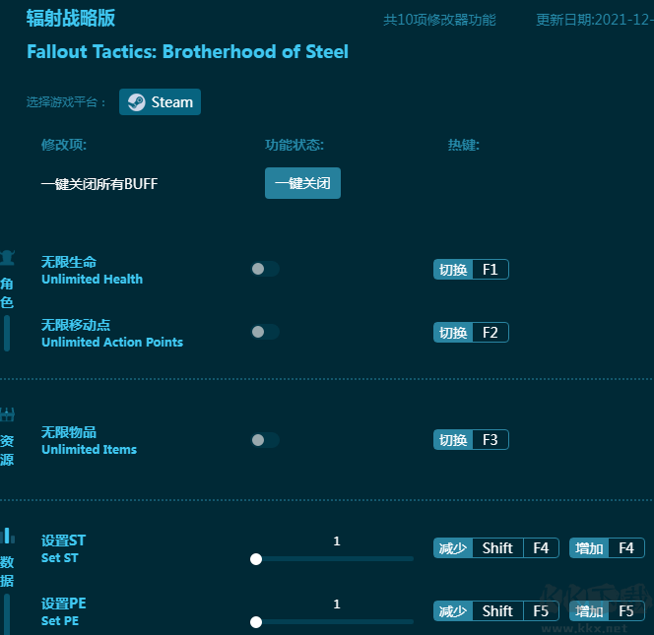The height and width of the screenshot is (635, 654).
Task: Toggle Unlimited Health switch on
Action: coord(265,269)
